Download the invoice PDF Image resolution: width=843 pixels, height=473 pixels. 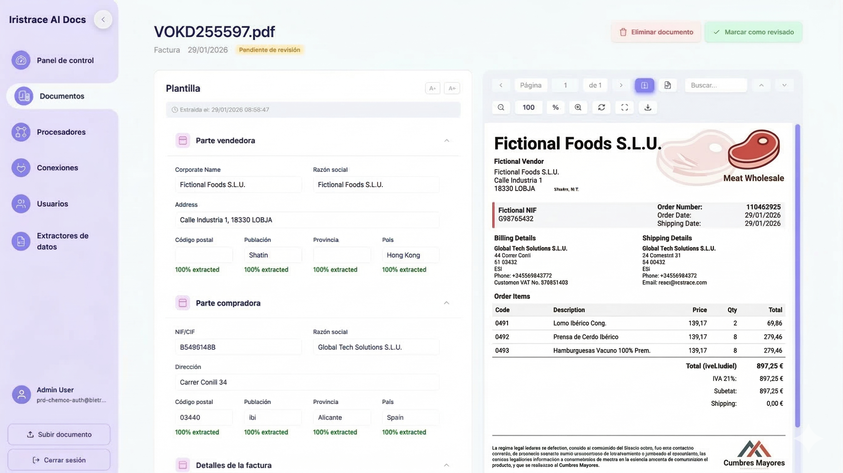(x=648, y=107)
